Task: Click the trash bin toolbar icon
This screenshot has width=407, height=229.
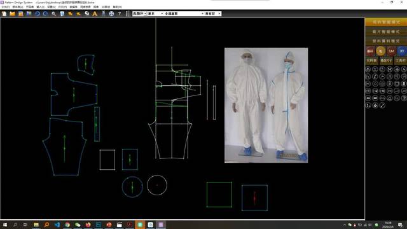Action: 62,13
